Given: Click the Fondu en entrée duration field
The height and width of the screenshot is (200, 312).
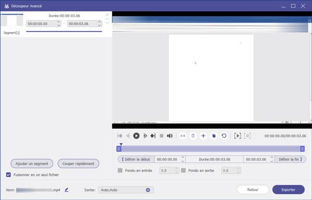Looking at the screenshot, I should pyautogui.click(x=169, y=170).
